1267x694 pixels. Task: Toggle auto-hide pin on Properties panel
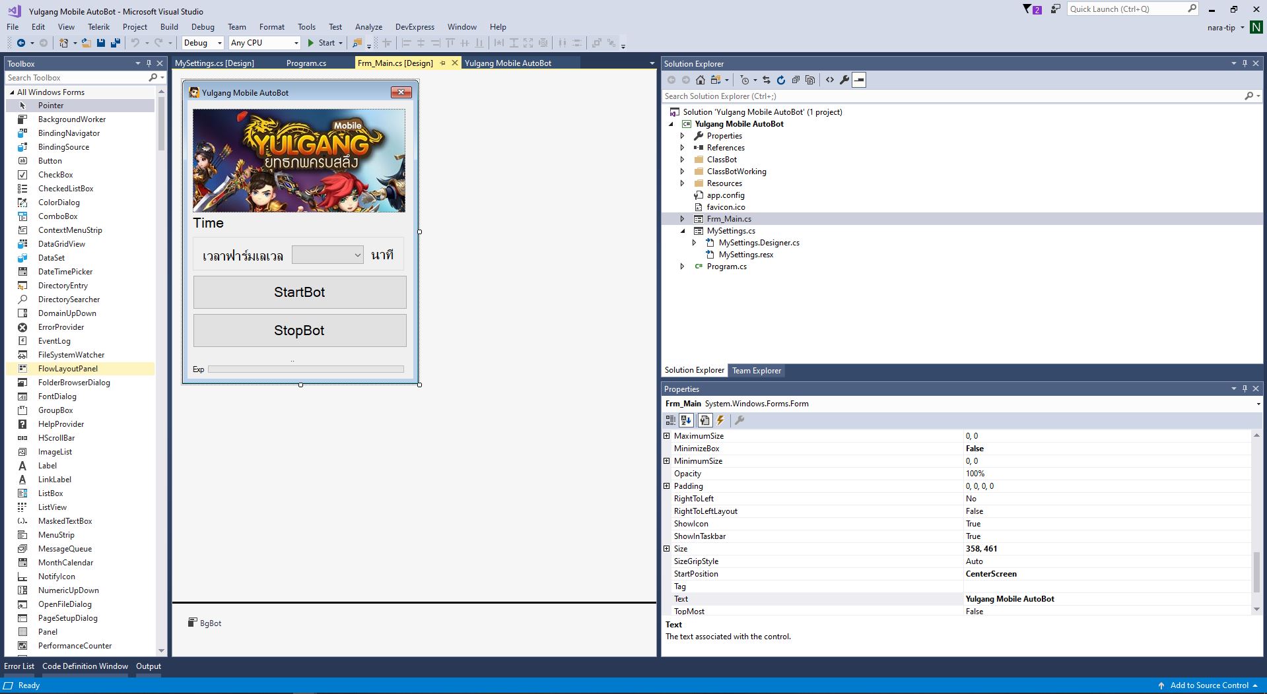1245,389
